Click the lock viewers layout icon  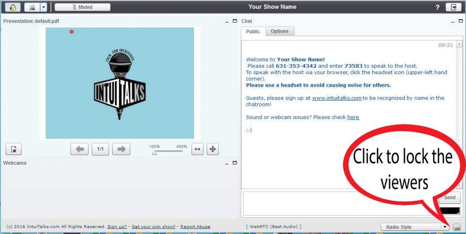coord(457,227)
